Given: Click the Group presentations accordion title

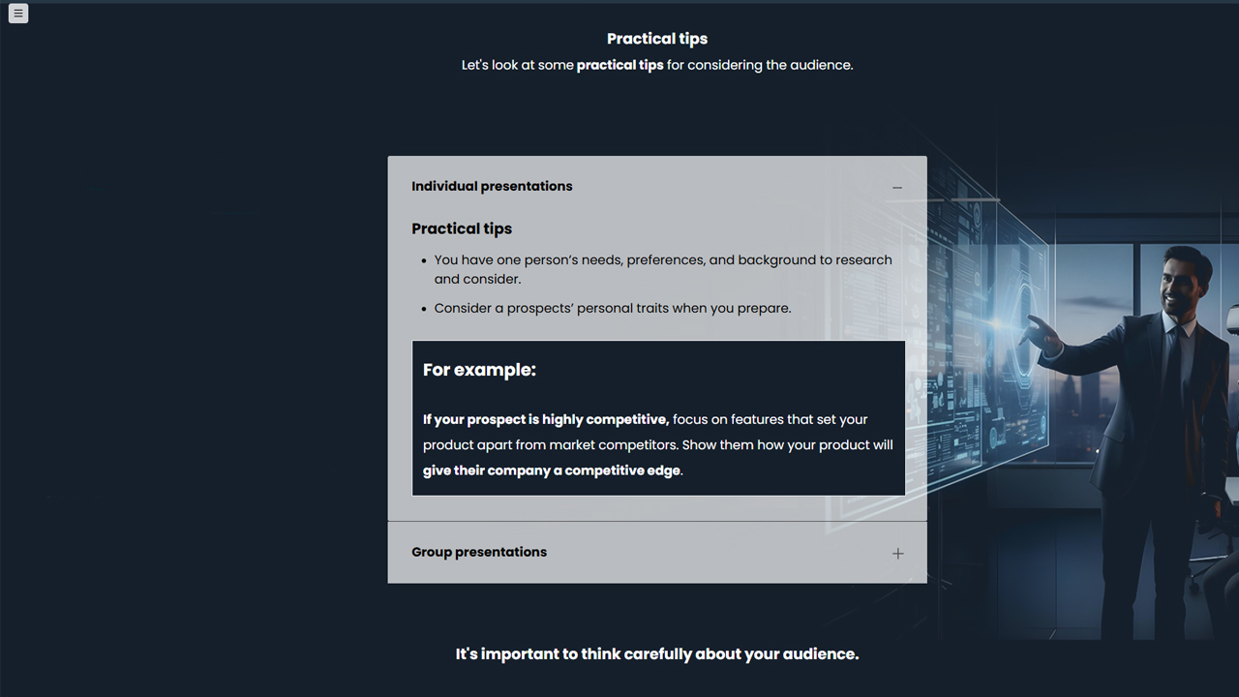Looking at the screenshot, I should coord(479,552).
